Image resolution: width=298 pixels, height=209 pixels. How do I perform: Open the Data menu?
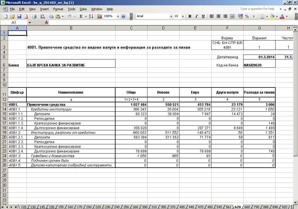[x=83, y=9]
